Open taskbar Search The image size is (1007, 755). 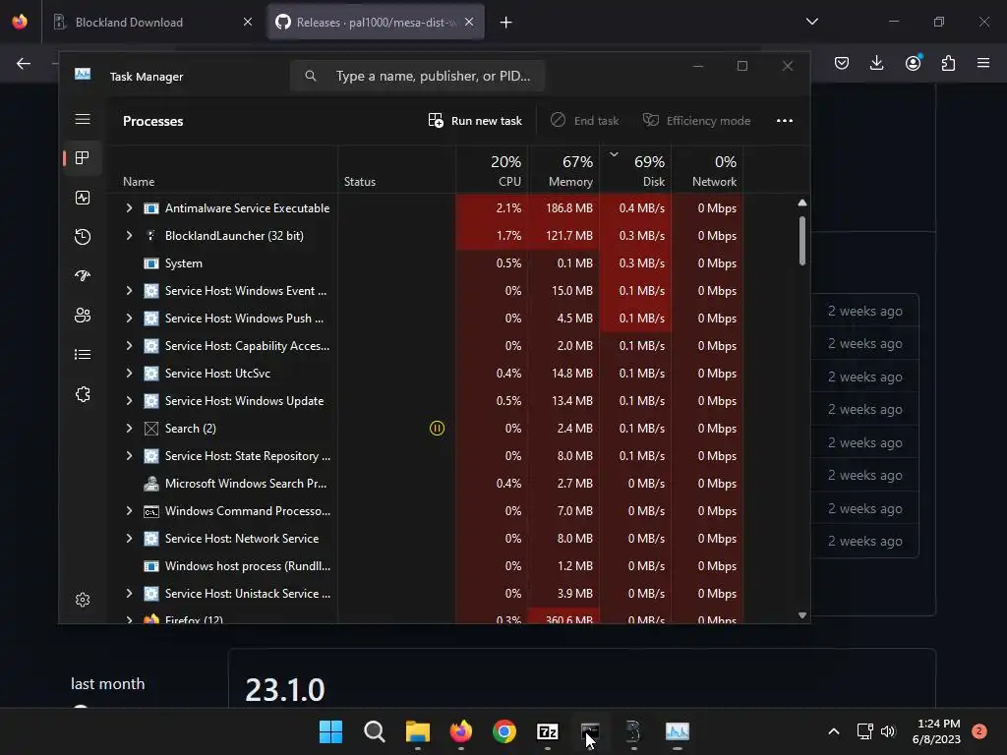click(375, 731)
